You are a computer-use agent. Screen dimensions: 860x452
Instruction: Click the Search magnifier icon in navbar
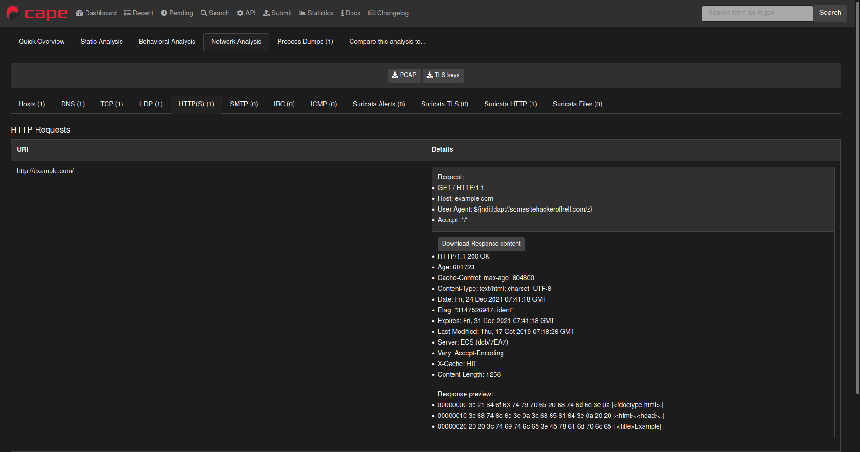click(204, 13)
